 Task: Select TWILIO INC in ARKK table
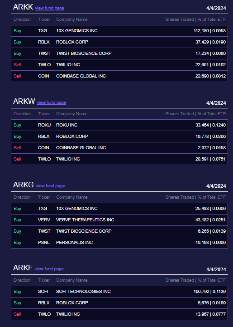tap(68, 65)
